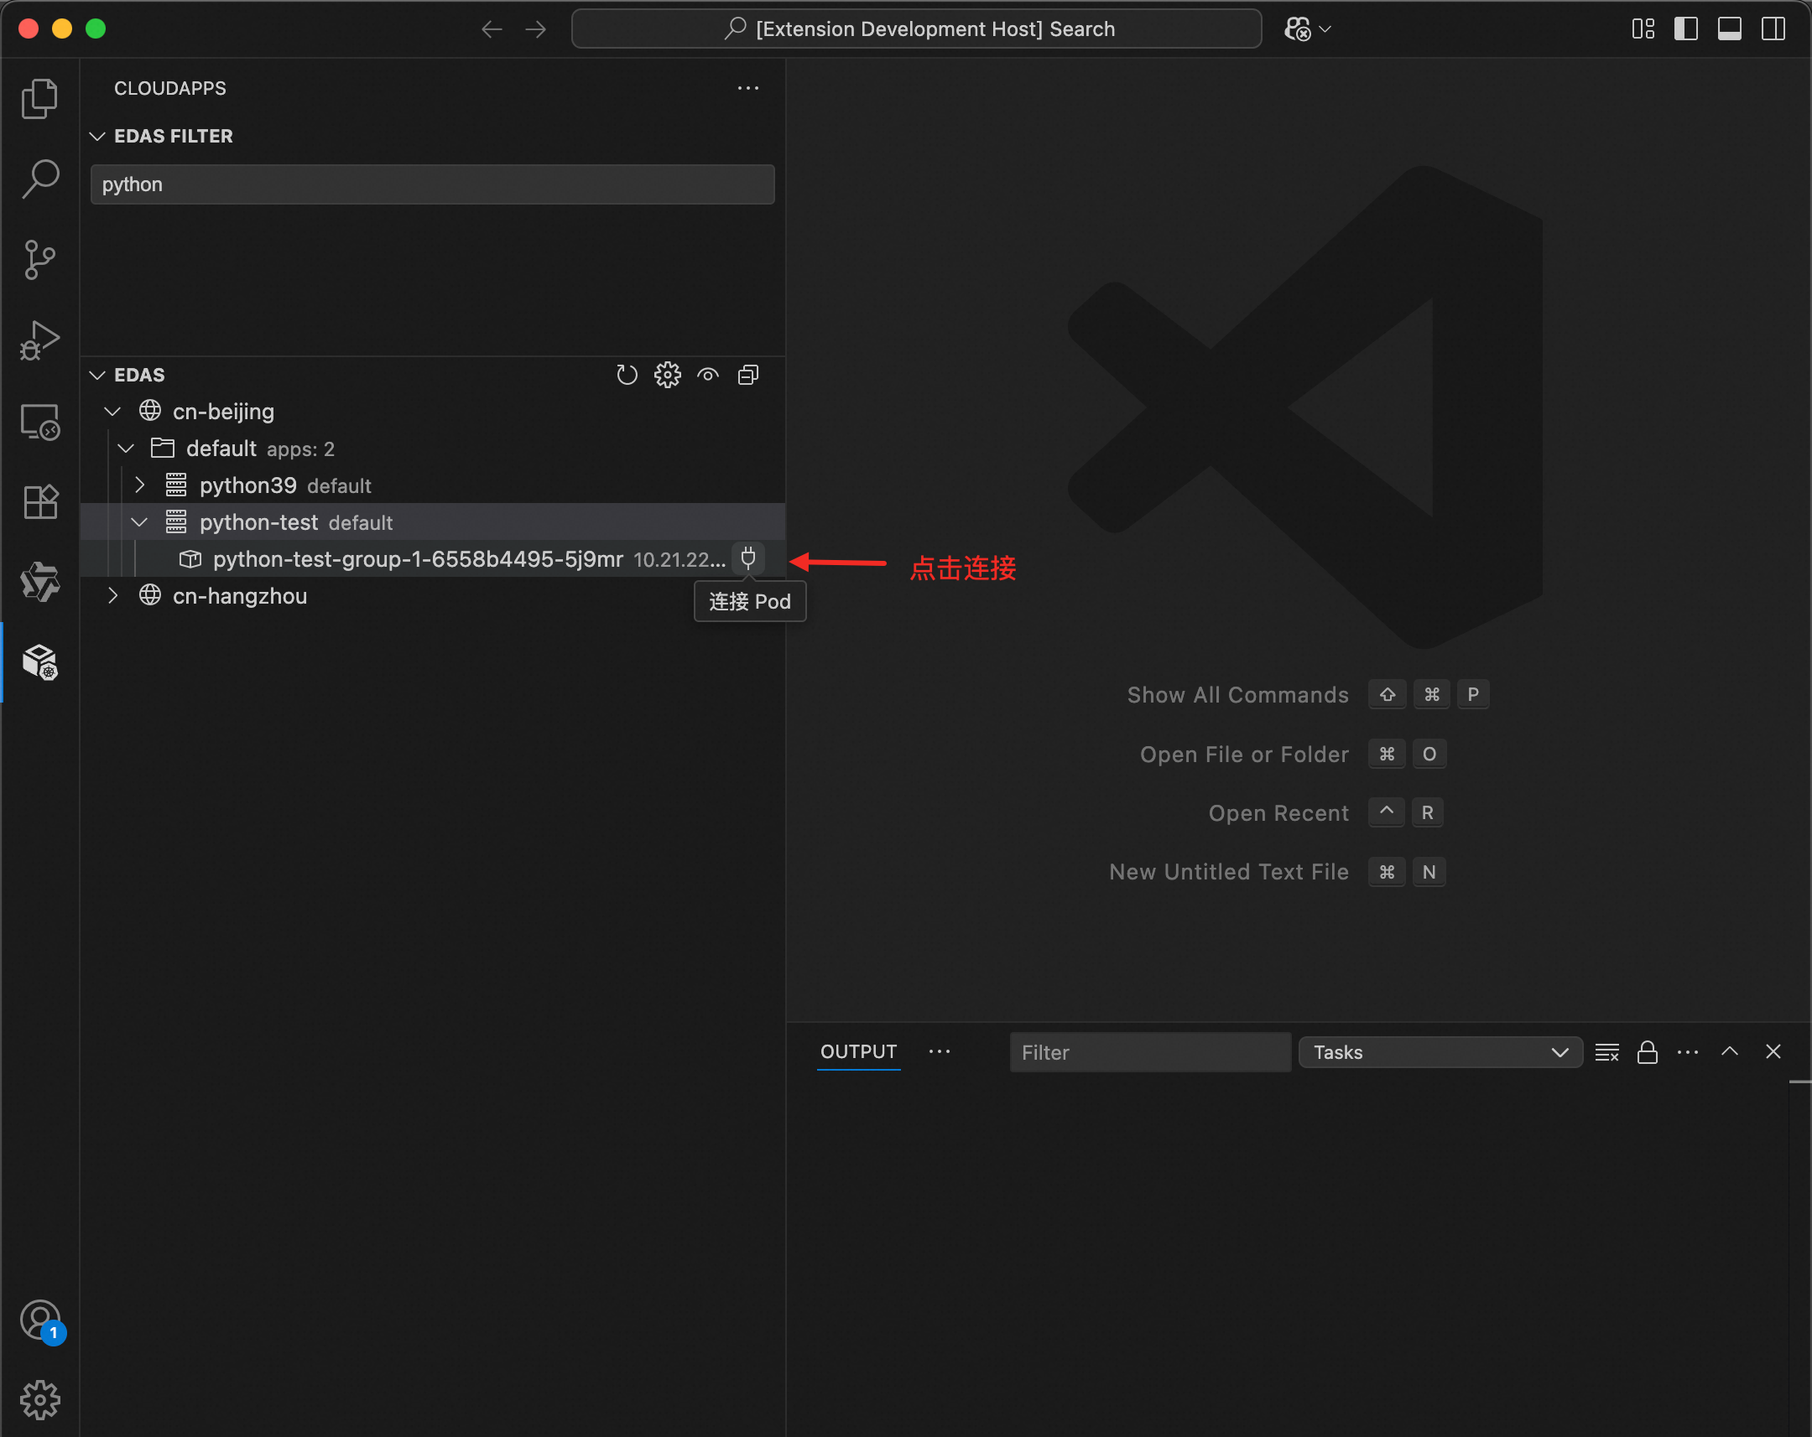Viewport: 1812px width, 1437px height.
Task: Expand the python39 application node
Action: coord(139,485)
